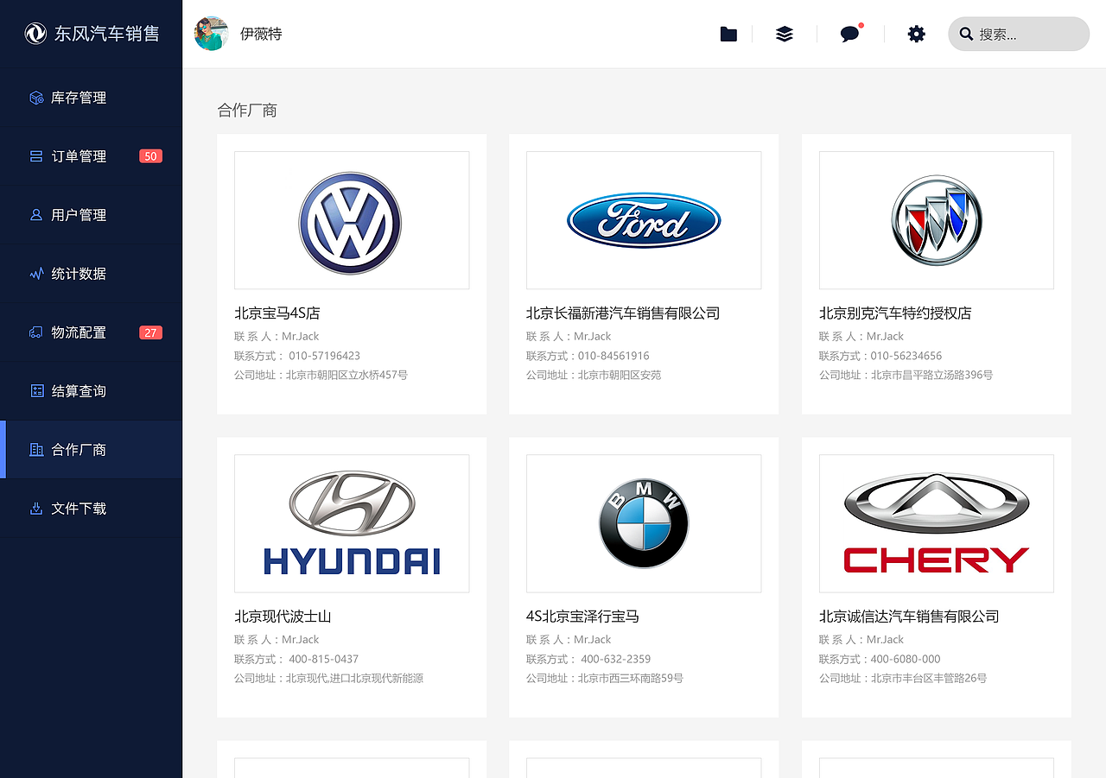Open 结算查询 menu item
This screenshot has width=1106, height=778.
(92, 391)
